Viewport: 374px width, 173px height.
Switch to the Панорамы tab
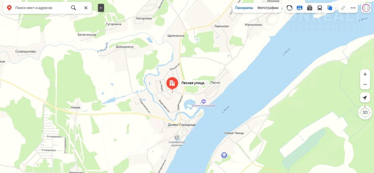[x=244, y=8]
